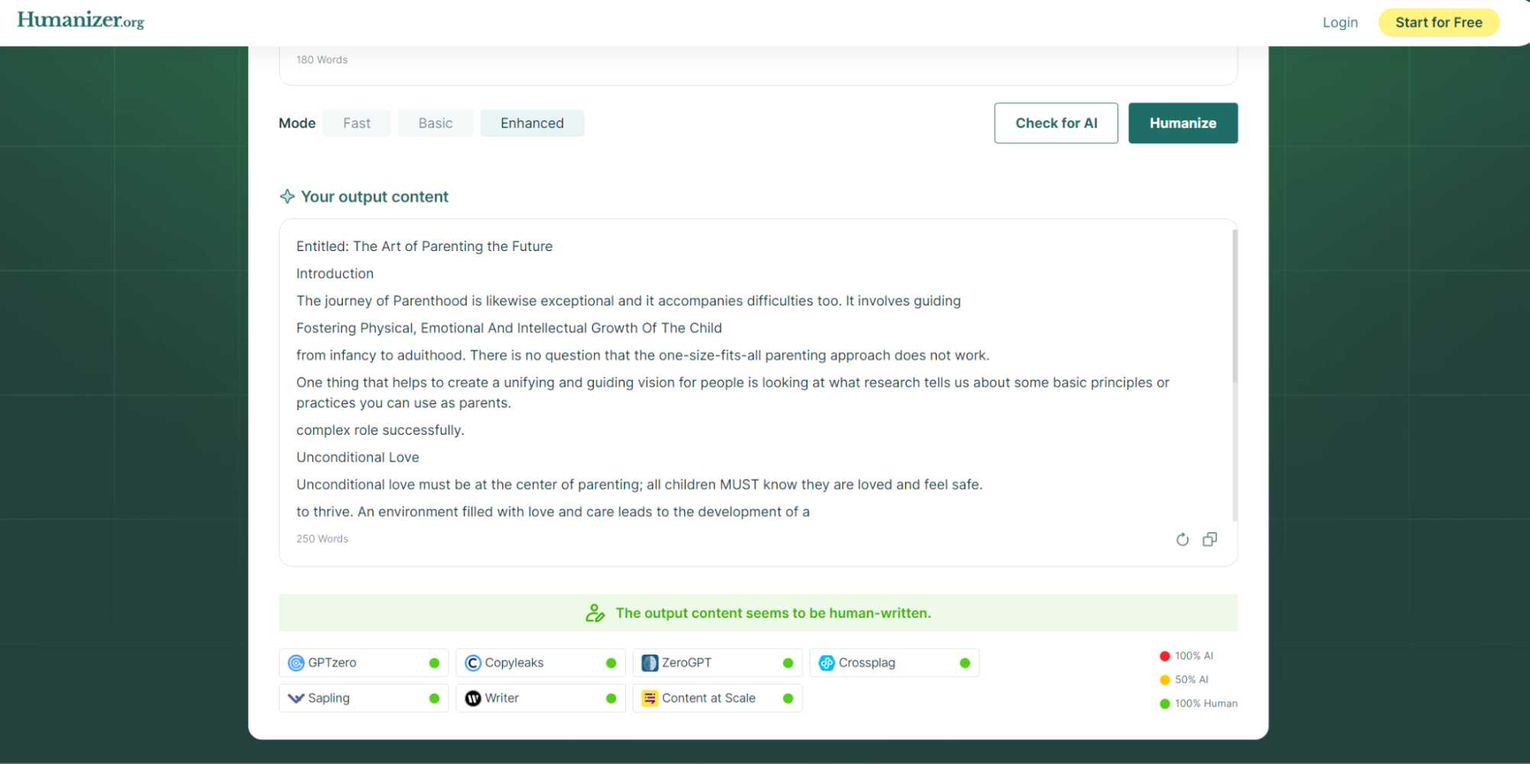1530x764 pixels.
Task: Select Fast mode
Action: (357, 123)
